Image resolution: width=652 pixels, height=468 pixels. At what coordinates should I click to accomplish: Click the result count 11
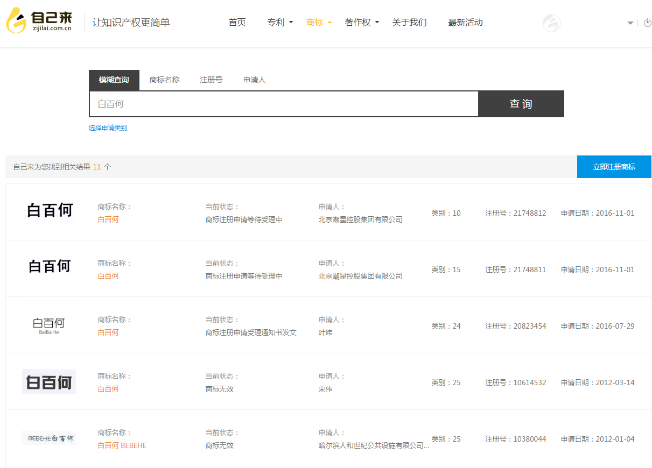click(97, 167)
